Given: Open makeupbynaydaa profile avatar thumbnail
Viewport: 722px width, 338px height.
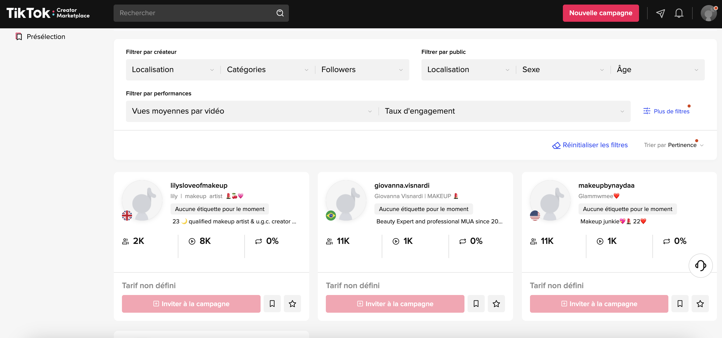Looking at the screenshot, I should [550, 200].
